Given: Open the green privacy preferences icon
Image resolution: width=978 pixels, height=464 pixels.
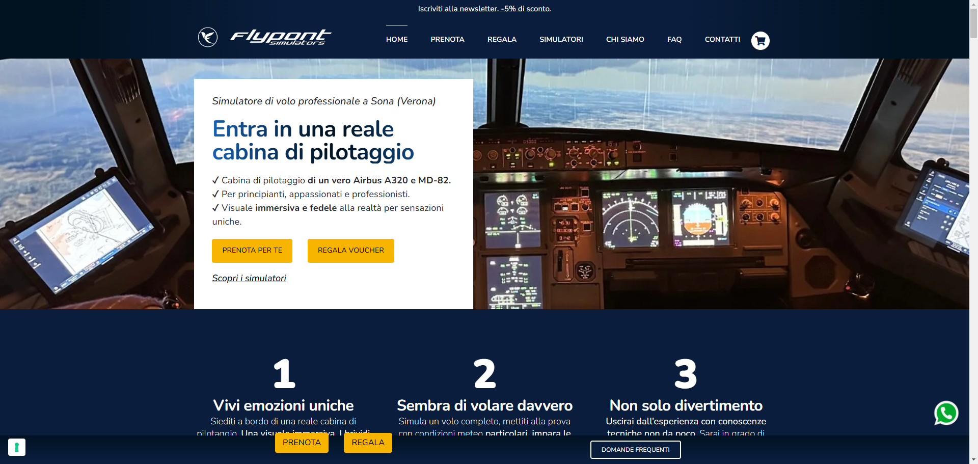Looking at the screenshot, I should pyautogui.click(x=17, y=447).
